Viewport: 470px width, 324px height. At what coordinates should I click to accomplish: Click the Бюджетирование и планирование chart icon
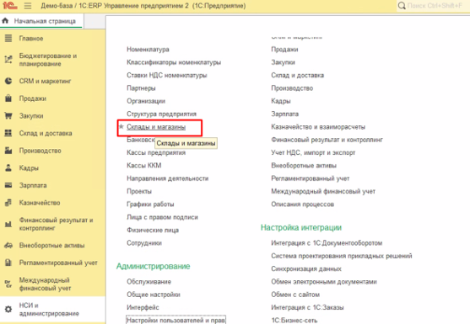(x=8, y=60)
